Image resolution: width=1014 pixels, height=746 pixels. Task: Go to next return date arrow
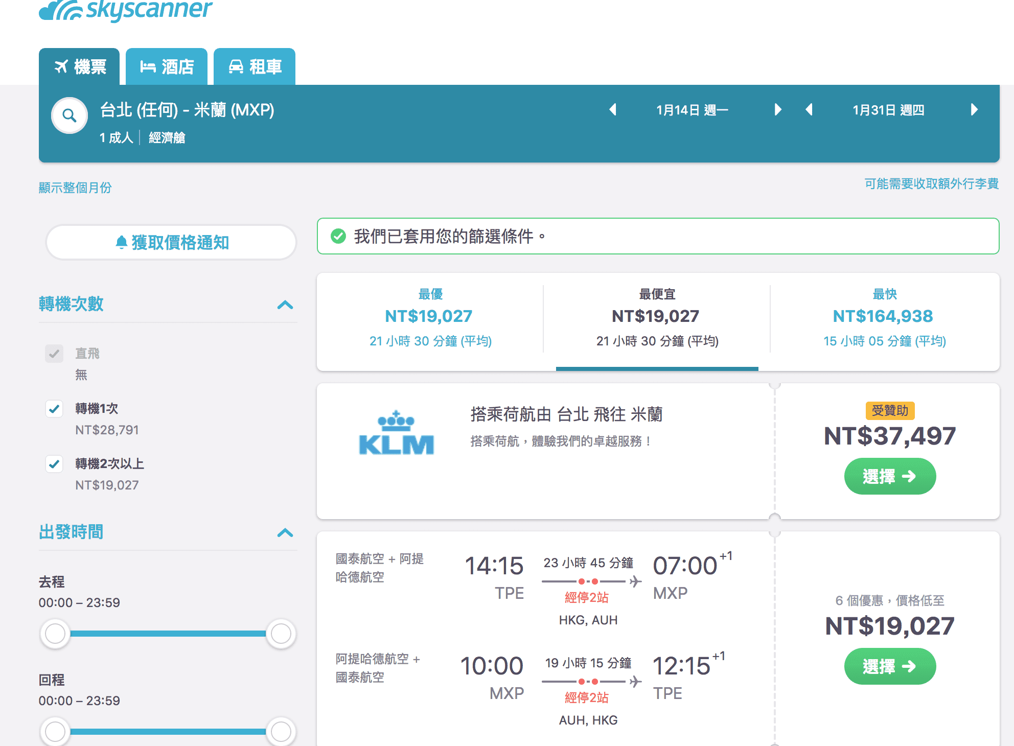[974, 109]
